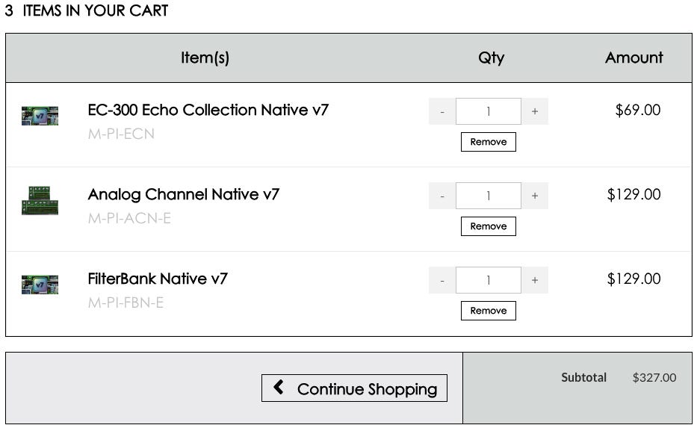Remove EC-300 Echo Collection from cart

488,142
